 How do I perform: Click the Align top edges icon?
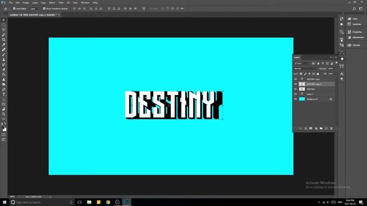click(74, 9)
